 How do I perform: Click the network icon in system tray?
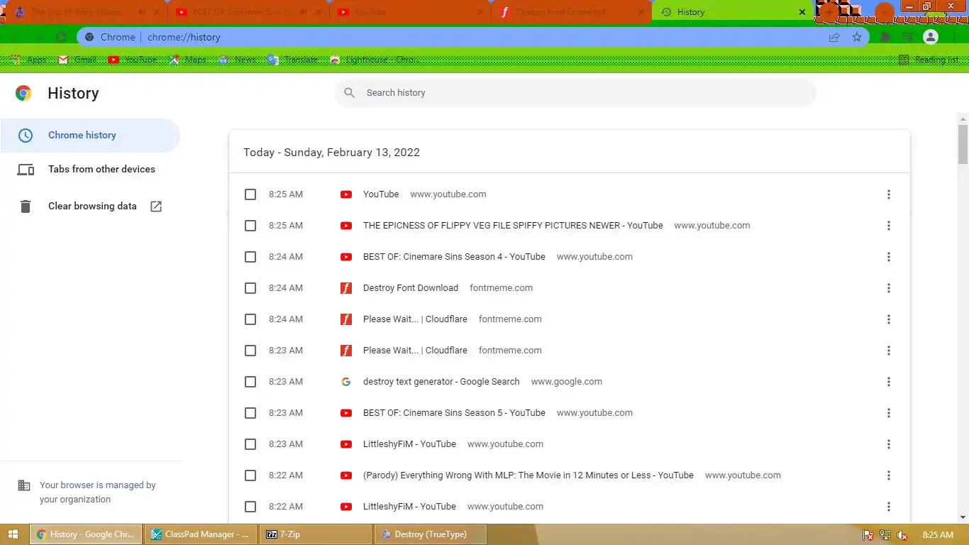(x=885, y=535)
